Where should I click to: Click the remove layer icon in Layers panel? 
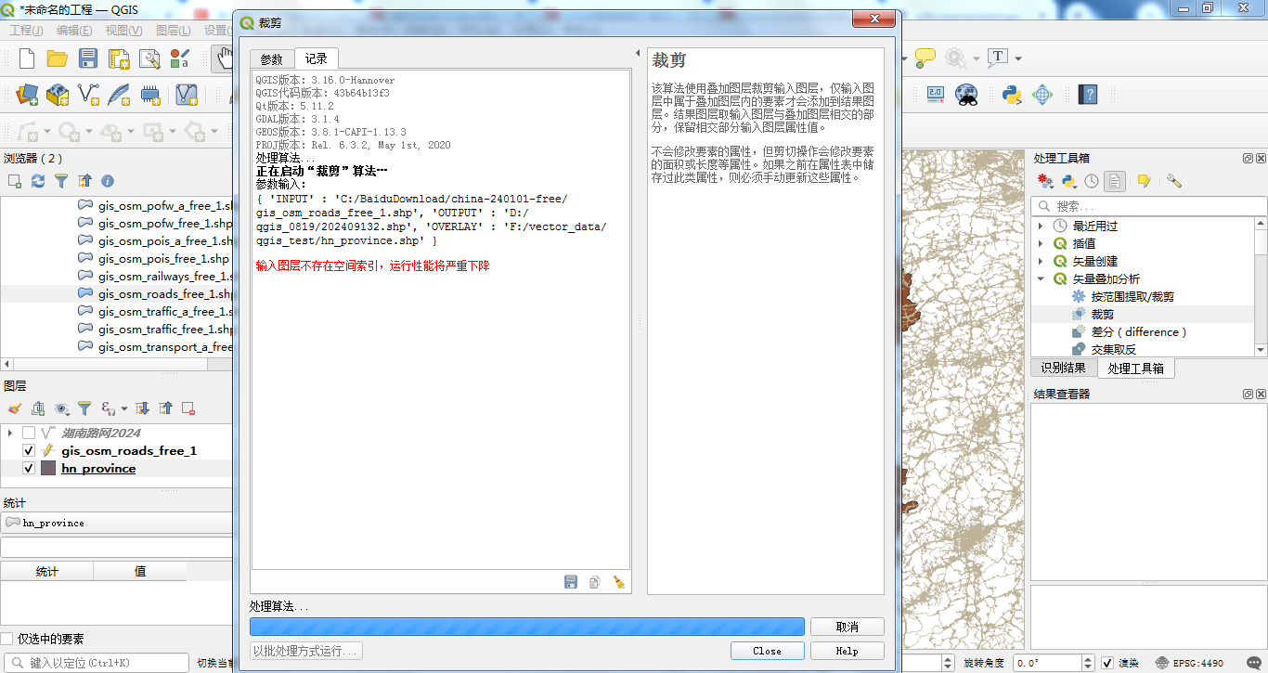pos(188,408)
